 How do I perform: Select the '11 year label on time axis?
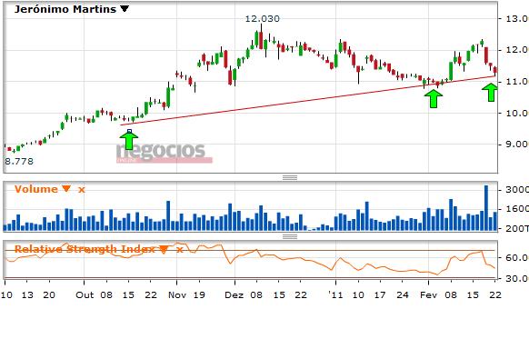point(335,295)
